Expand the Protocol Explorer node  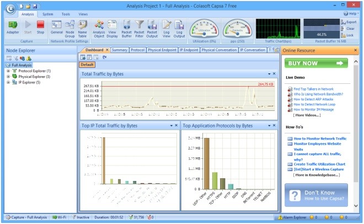[8, 71]
